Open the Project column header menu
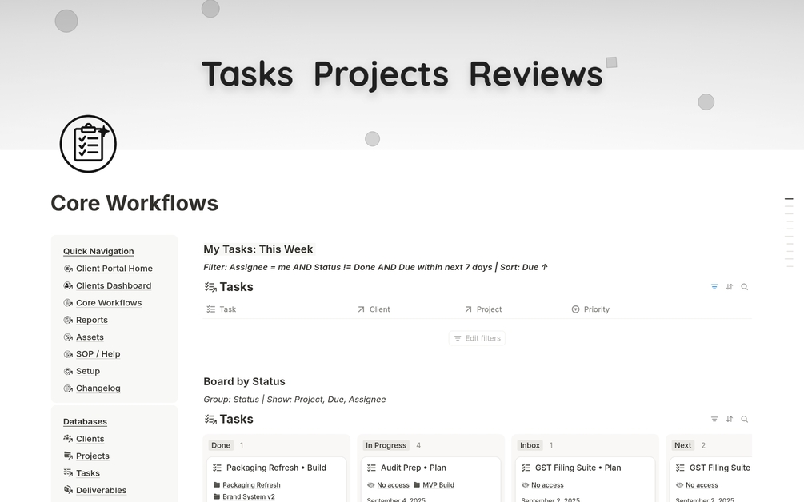This screenshot has width=804, height=502. pos(488,309)
